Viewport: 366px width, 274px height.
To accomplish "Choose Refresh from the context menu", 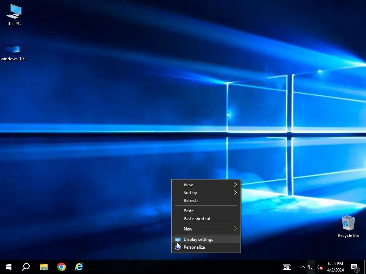I will click(206, 201).
